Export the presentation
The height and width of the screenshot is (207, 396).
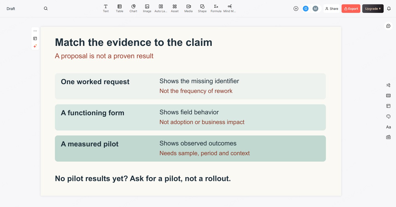(351, 9)
